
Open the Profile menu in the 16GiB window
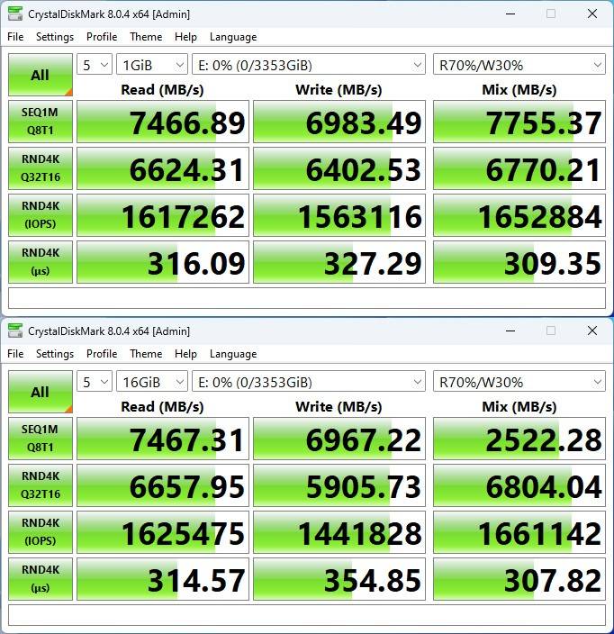point(102,354)
